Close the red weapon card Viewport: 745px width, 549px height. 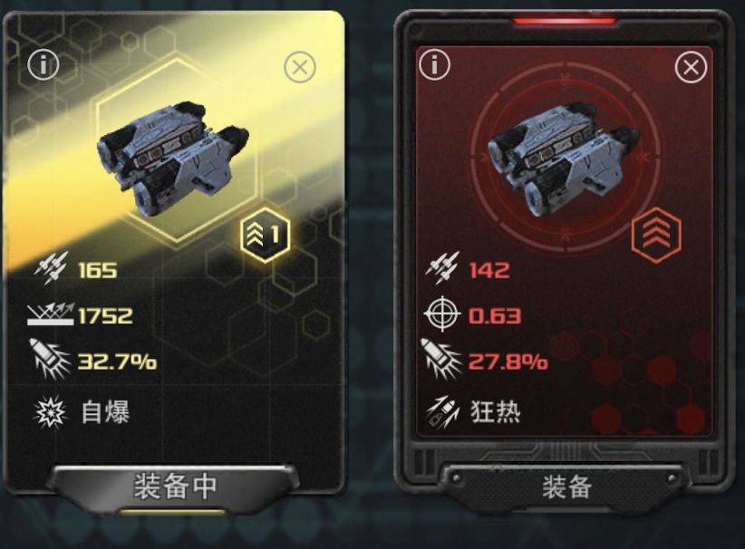click(x=691, y=67)
